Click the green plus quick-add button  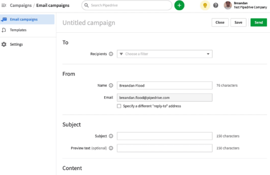pyautogui.click(x=179, y=5)
